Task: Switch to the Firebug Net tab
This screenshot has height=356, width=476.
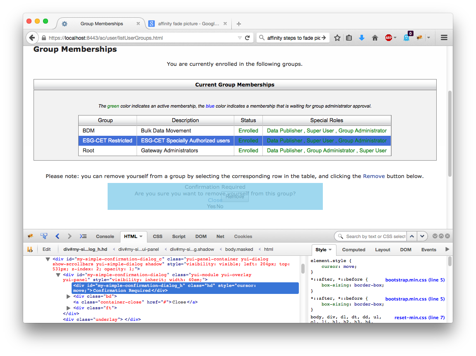Action: [x=220, y=236]
